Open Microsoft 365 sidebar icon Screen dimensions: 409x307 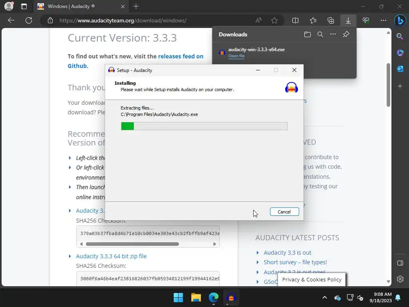[400, 52]
